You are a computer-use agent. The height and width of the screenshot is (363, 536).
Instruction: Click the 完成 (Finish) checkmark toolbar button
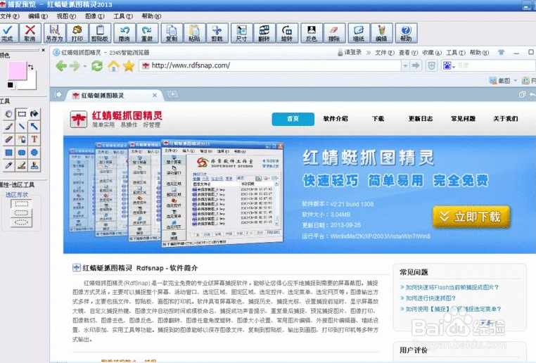[7, 33]
